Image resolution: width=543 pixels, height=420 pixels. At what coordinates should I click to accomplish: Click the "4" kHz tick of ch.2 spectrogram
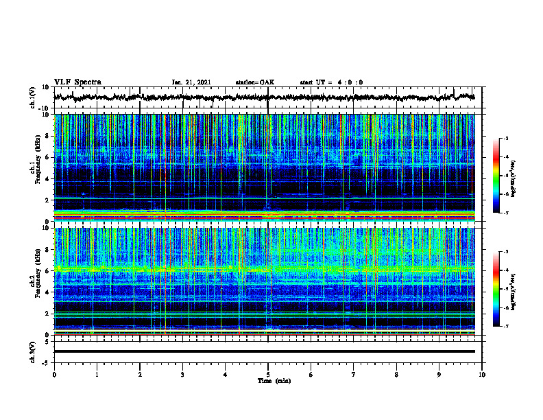(47, 292)
